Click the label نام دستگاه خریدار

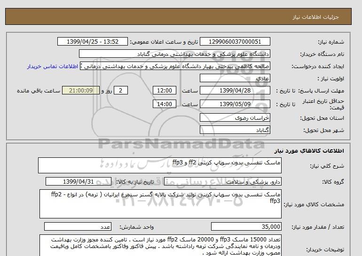322,54
